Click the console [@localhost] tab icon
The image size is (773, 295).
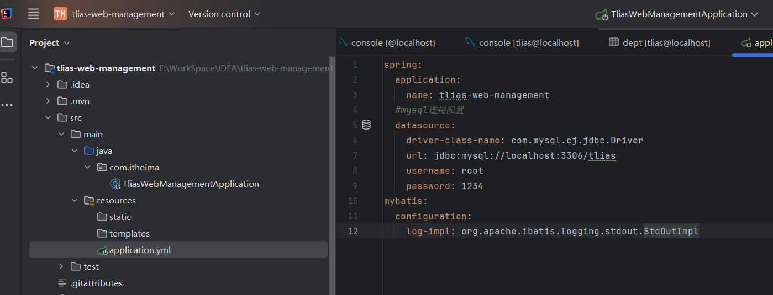[343, 42]
